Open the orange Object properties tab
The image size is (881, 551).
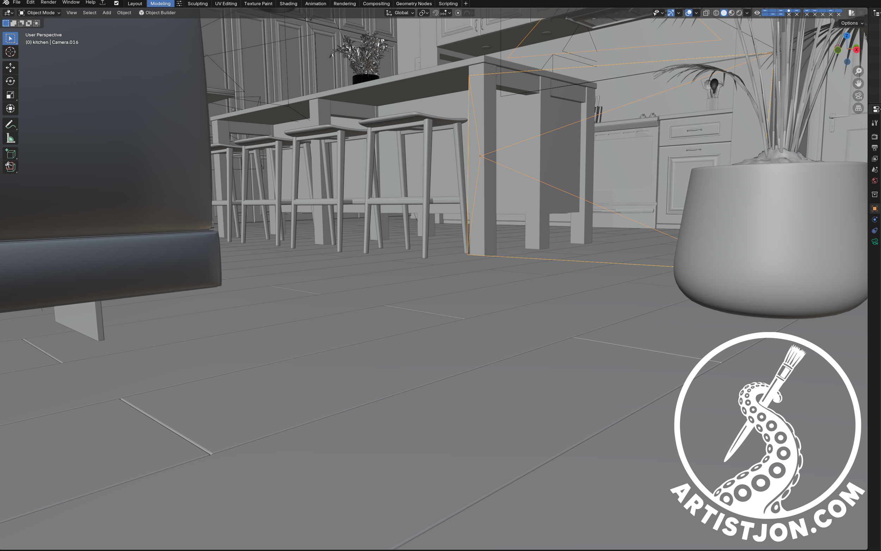click(x=874, y=209)
